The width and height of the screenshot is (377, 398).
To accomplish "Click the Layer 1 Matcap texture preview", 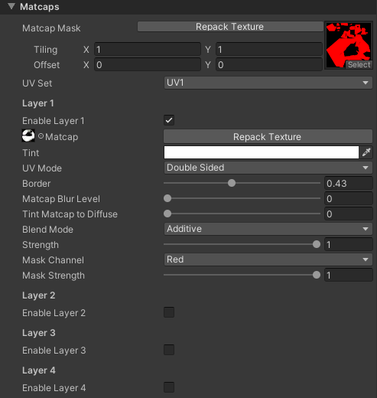I will (28, 135).
